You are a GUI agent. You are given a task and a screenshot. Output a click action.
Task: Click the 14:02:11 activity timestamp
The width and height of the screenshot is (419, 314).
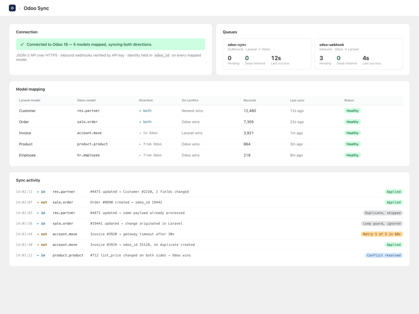[x=24, y=192]
